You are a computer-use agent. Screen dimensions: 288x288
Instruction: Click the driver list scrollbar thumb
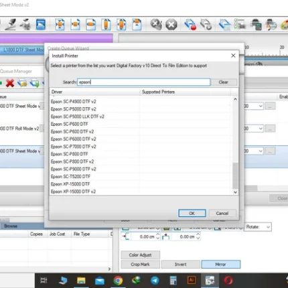(x=235, y=175)
